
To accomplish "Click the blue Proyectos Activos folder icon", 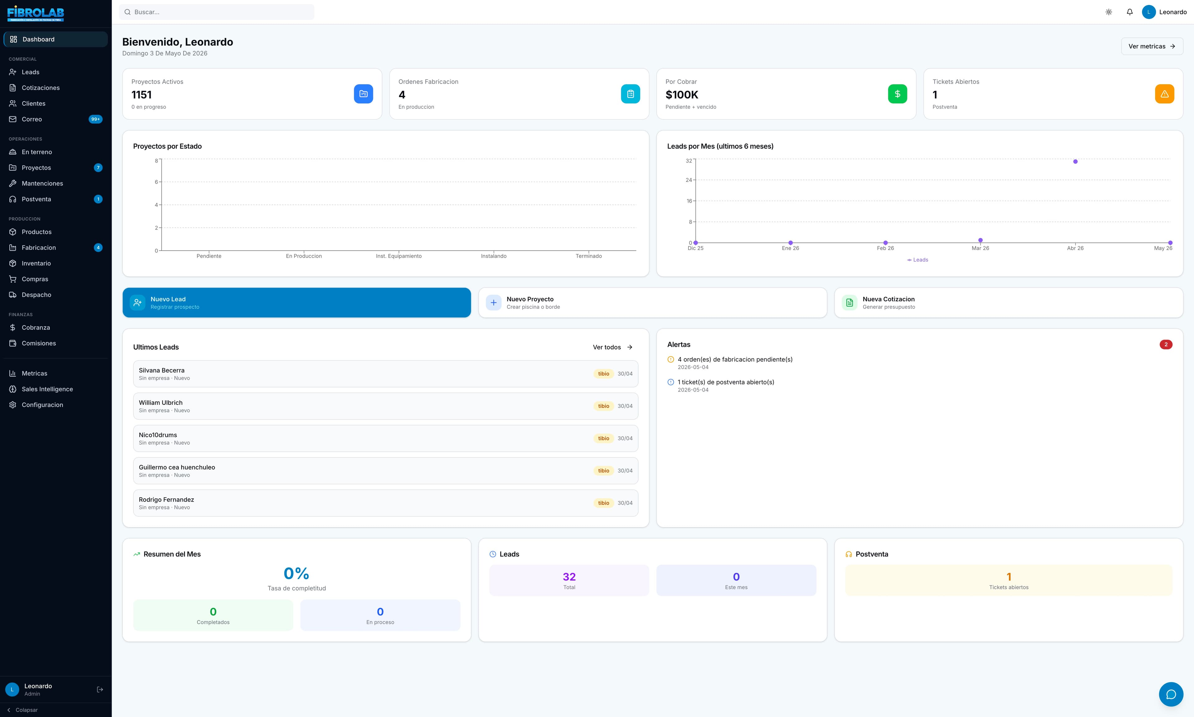I will (363, 94).
